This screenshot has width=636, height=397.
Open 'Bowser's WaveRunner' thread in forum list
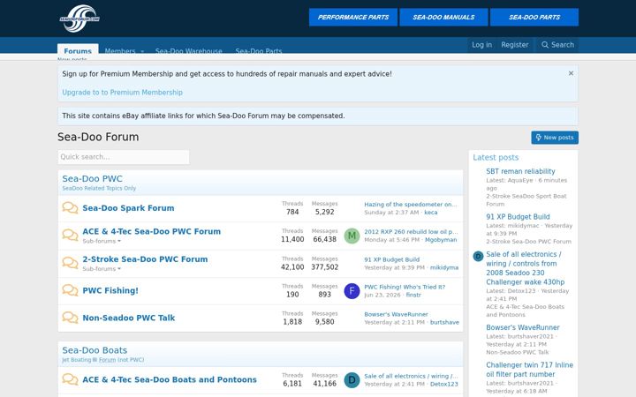(396, 314)
